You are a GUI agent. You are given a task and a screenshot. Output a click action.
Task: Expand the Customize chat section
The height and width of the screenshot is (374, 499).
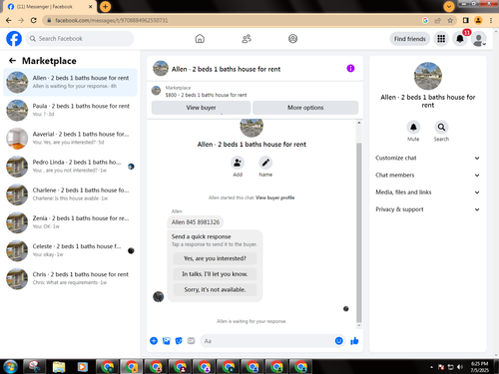[428, 158]
